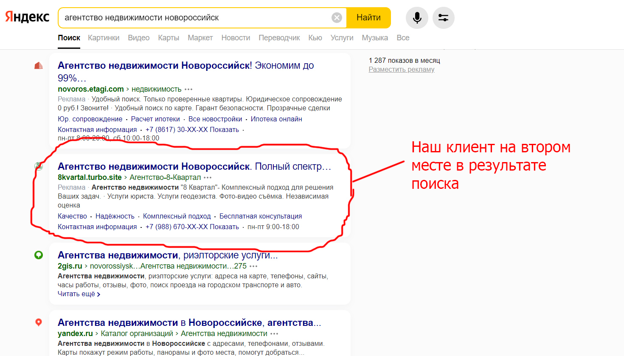Visit the novoros.etagi.com domain link
The image size is (624, 356).
pos(91,89)
